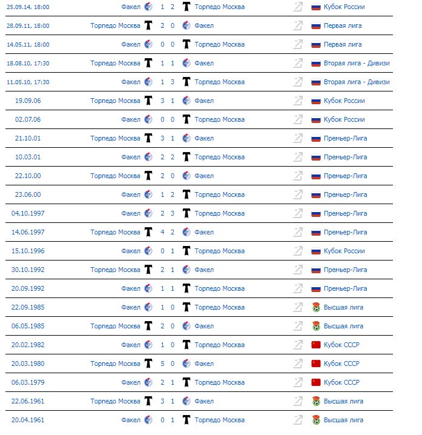This screenshot has height=435, width=422.
Task: Open Высшая лига link in the 22.06.1961 row
Action: click(x=343, y=401)
